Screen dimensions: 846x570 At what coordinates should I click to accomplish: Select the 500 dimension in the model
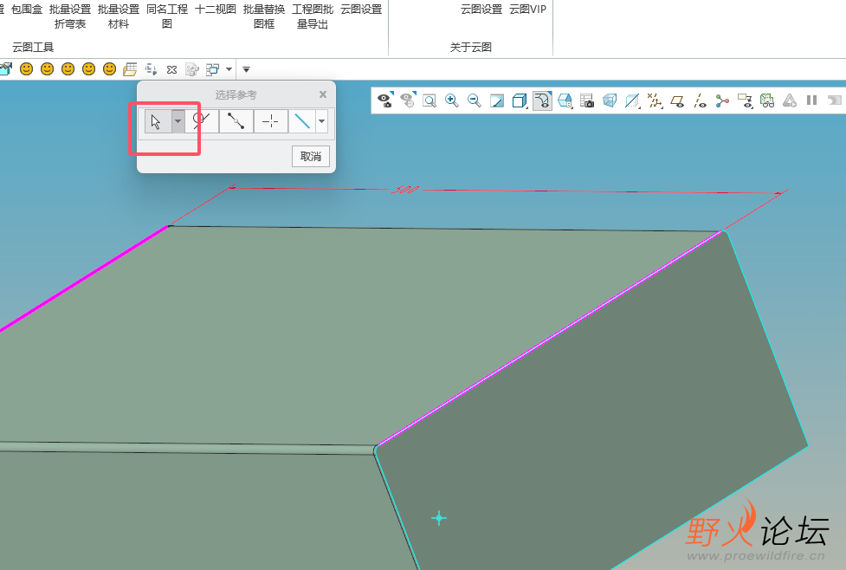pos(404,190)
